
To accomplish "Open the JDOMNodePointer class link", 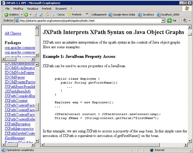I will 20,73.
